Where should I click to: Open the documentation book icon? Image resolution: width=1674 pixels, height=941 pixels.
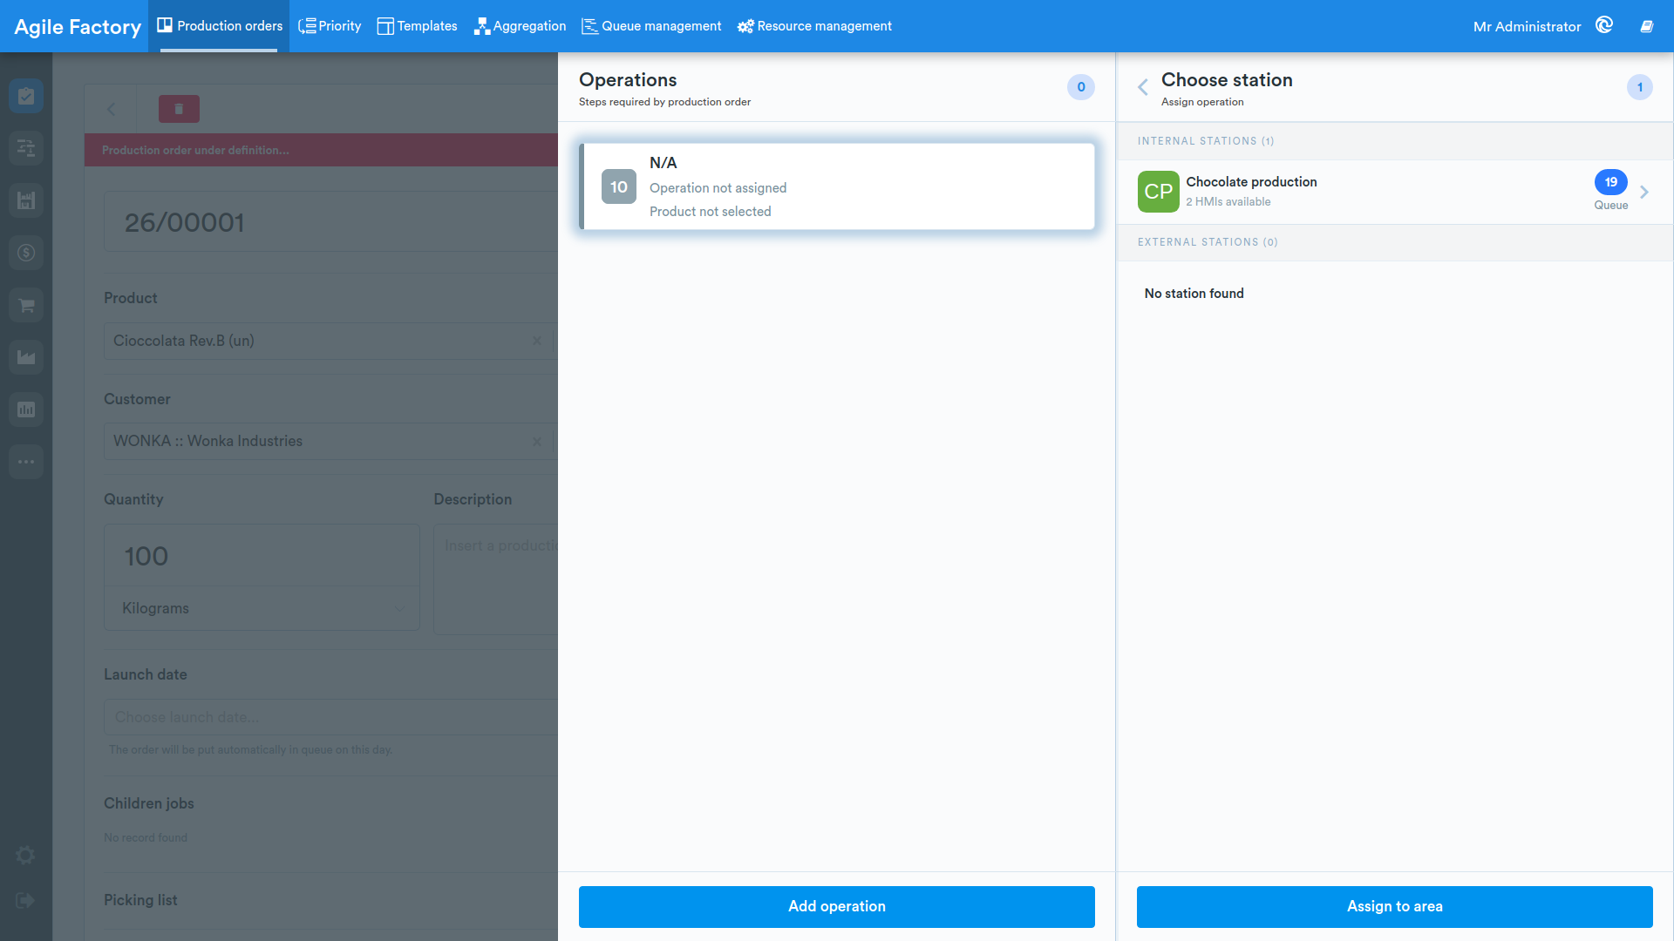[1647, 26]
